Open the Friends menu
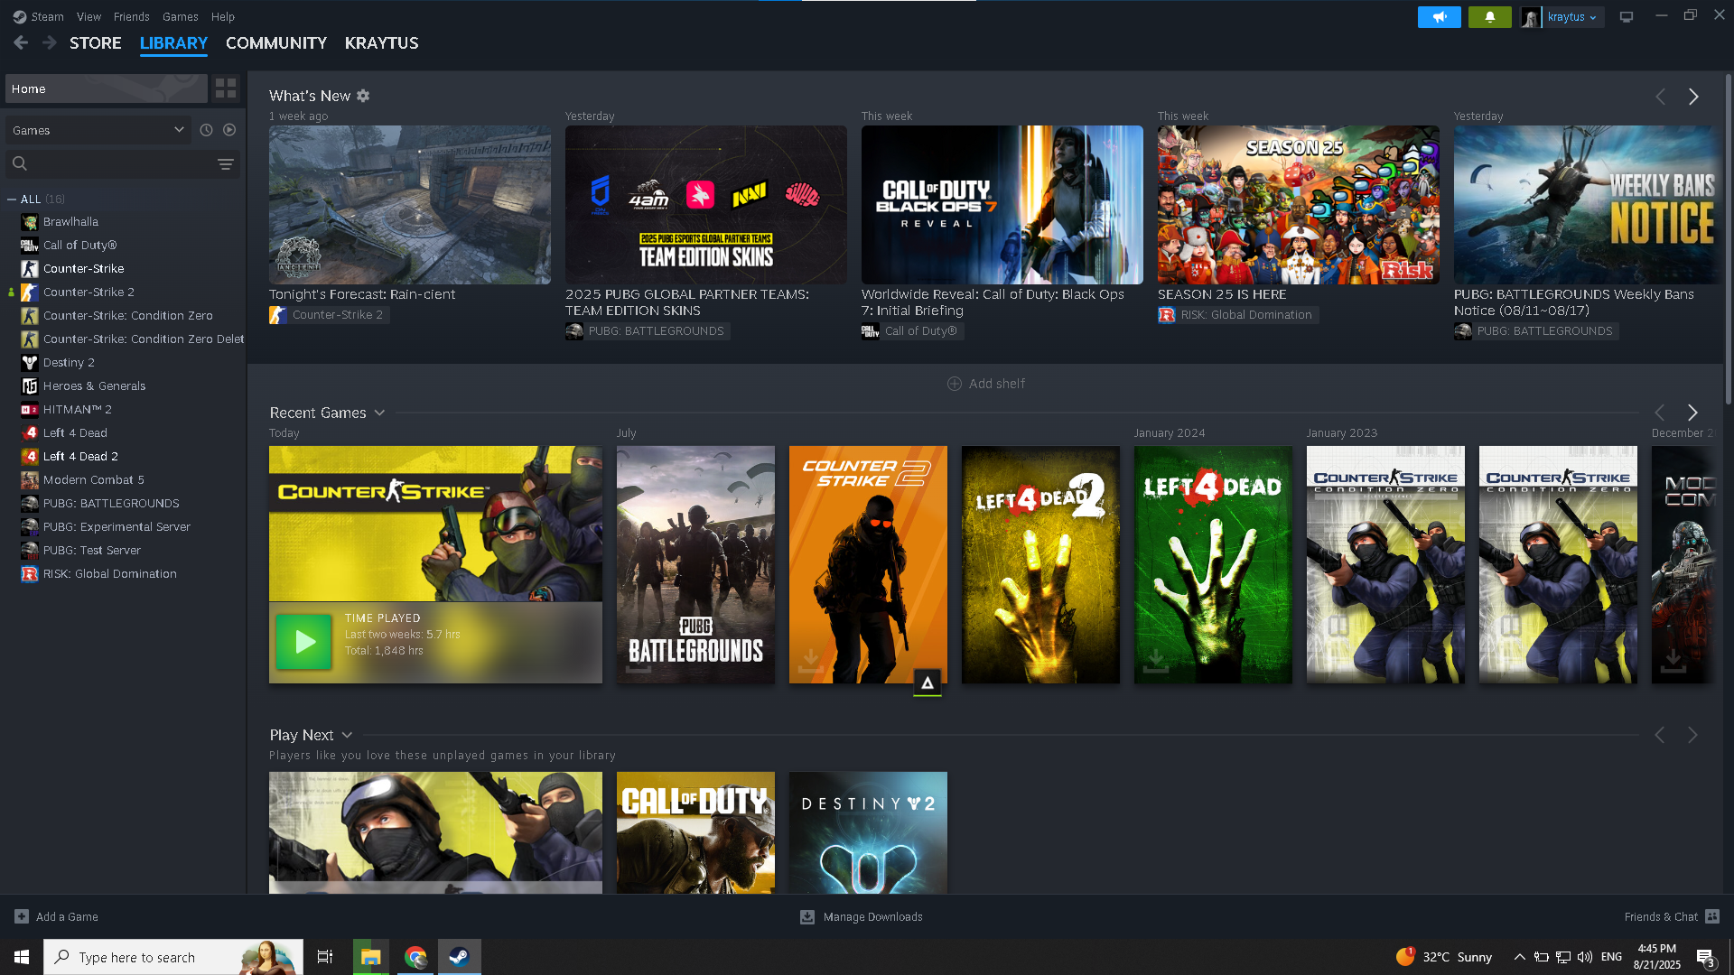This screenshot has height=975, width=1734. (131, 16)
